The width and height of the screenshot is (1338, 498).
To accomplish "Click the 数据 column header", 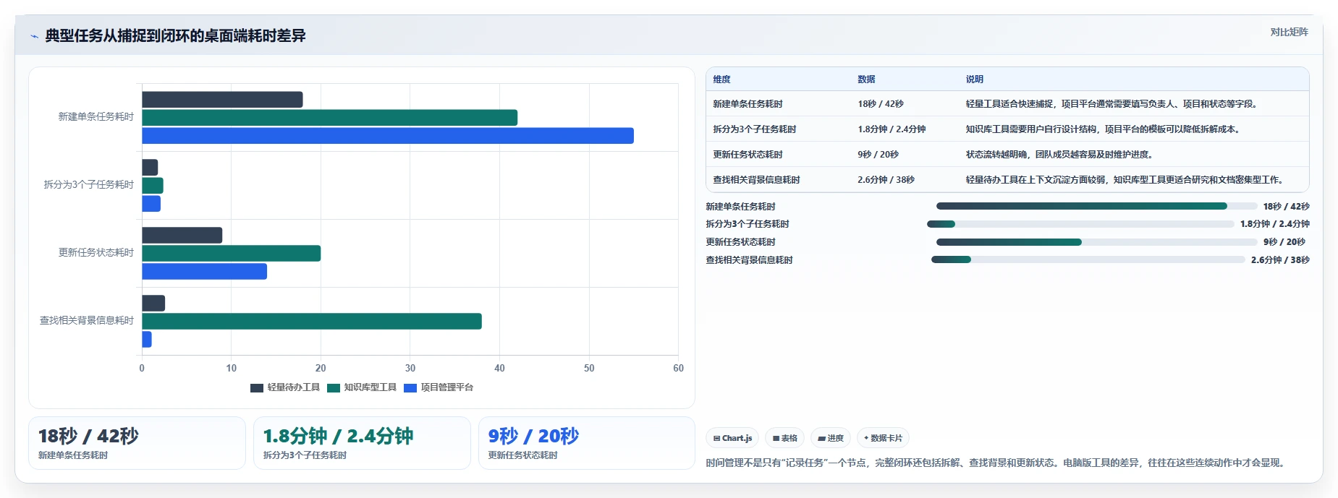I will 866,80.
